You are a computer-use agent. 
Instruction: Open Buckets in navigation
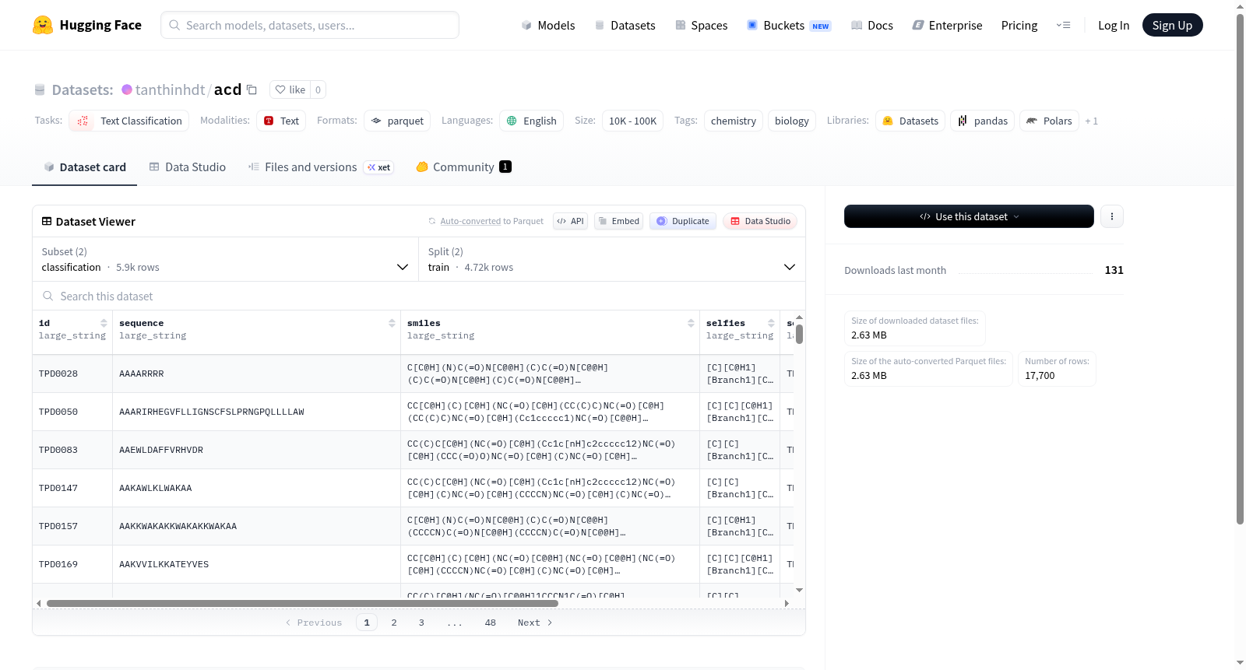(789, 25)
